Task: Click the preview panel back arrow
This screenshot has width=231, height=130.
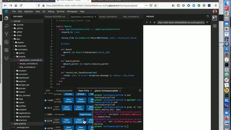Action: [x=147, y=22]
